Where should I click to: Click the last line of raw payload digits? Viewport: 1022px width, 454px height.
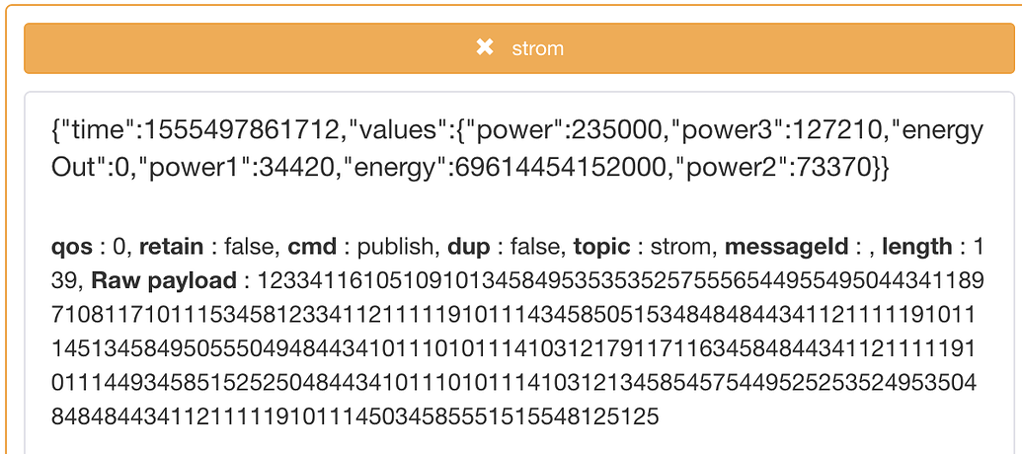(x=354, y=417)
